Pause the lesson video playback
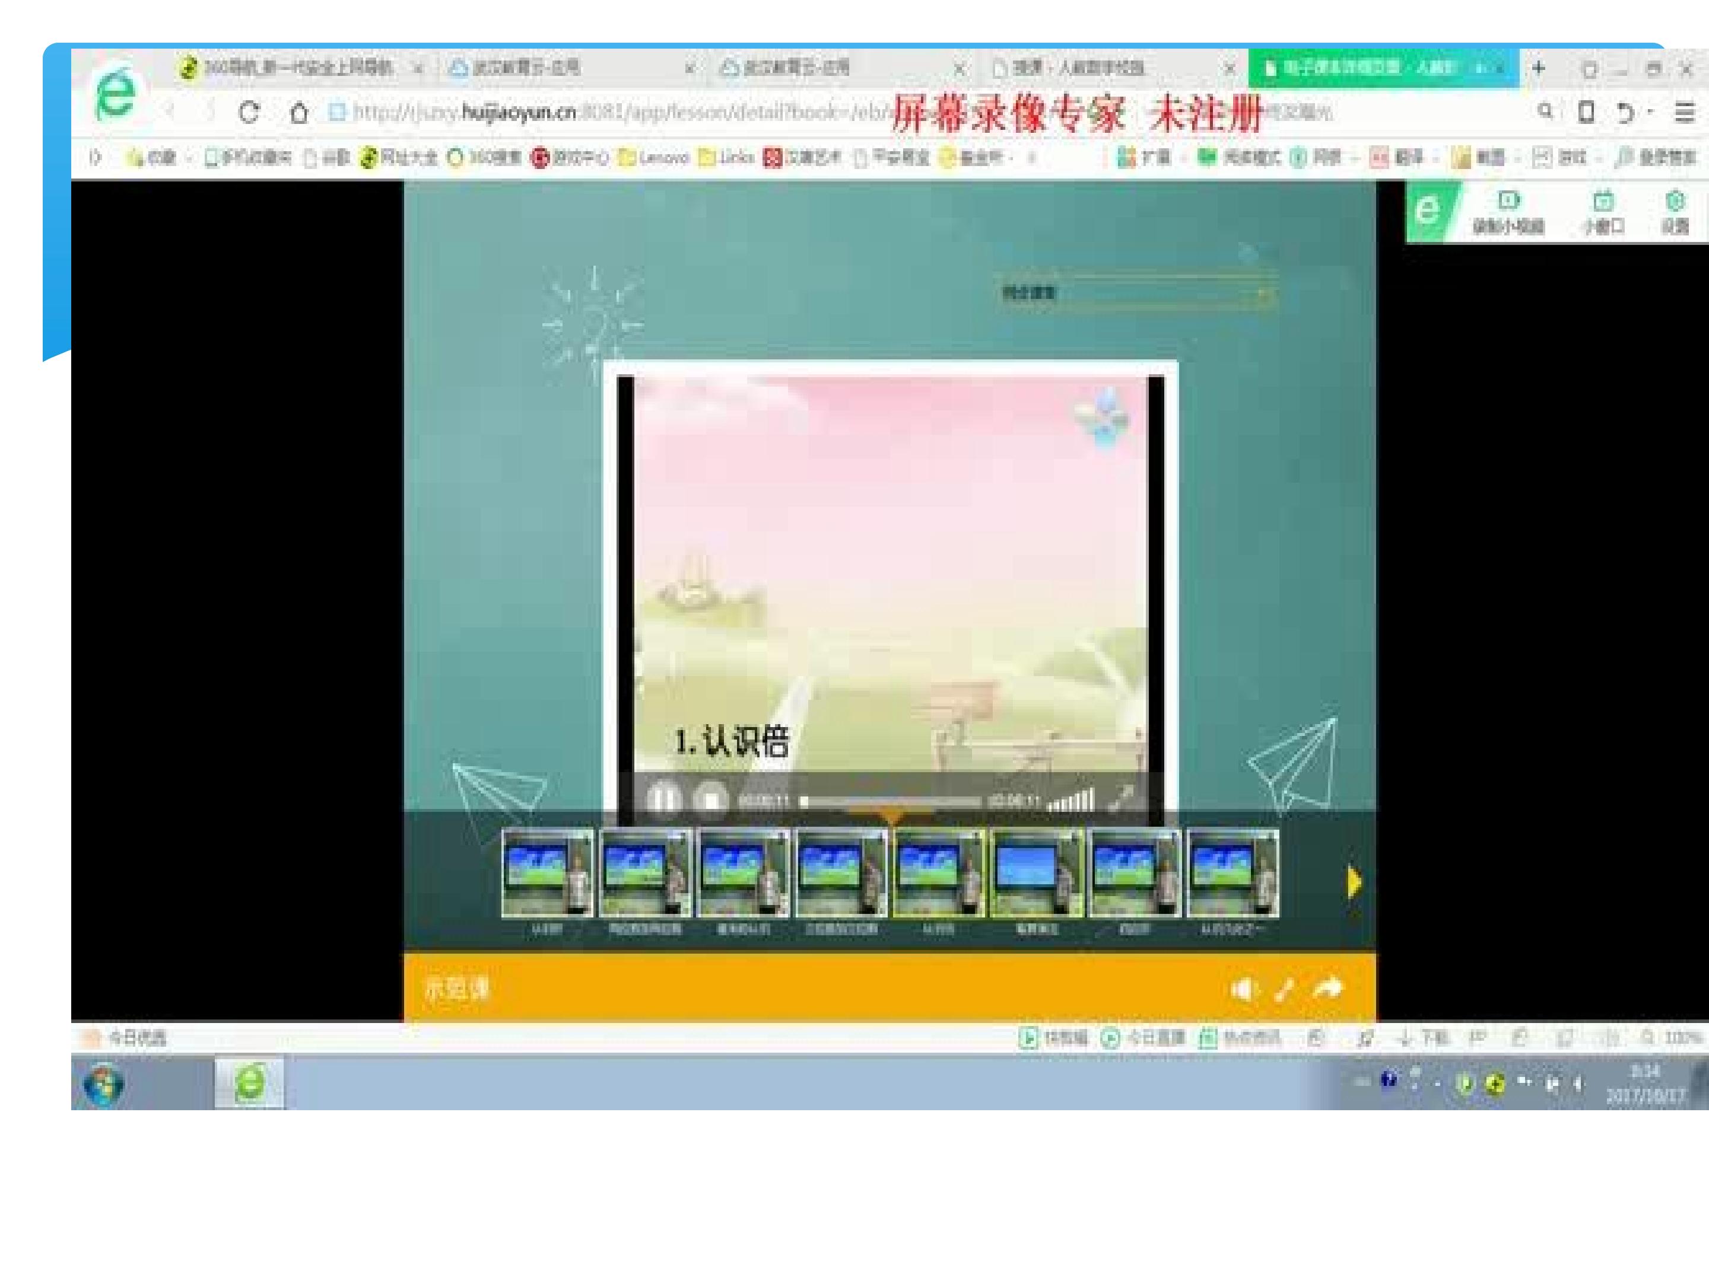 pyautogui.click(x=663, y=799)
